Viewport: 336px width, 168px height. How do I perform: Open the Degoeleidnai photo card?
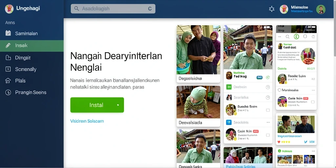coord(198,54)
